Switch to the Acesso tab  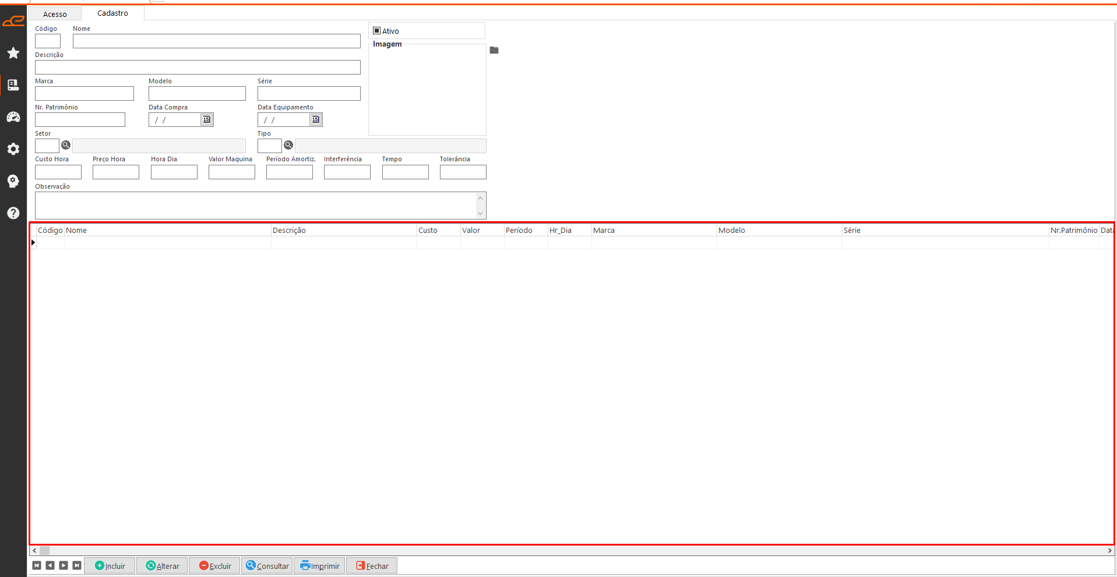55,14
